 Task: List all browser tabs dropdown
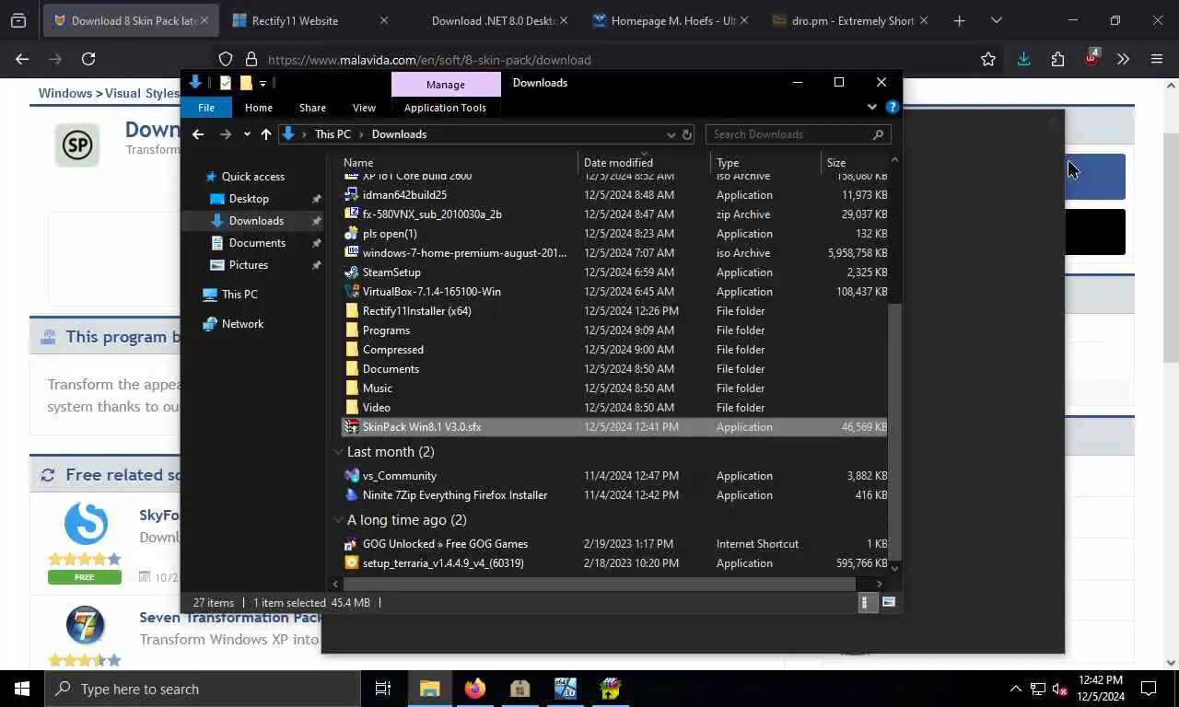[x=996, y=20]
